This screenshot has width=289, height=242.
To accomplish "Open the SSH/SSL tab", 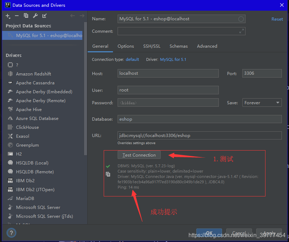I will click(152, 46).
